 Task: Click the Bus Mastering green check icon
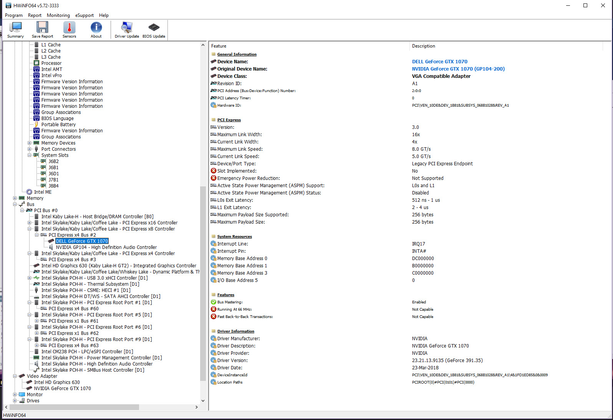tap(214, 302)
